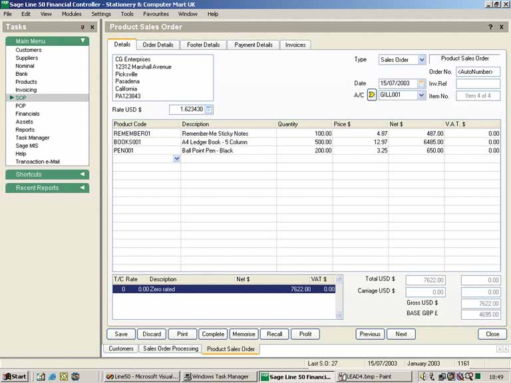Viewport: 511px width, 383px height.
Task: Open the Edit menu
Action: click(26, 14)
